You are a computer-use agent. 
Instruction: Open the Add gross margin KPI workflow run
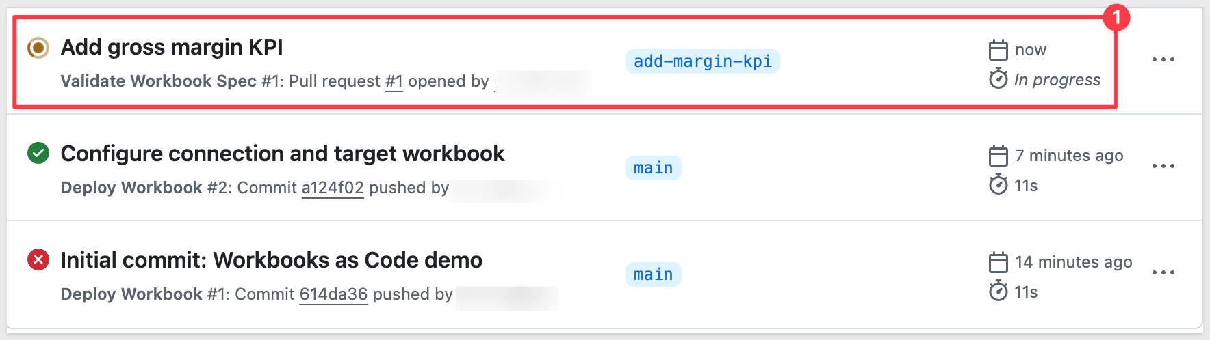pyautogui.click(x=172, y=47)
